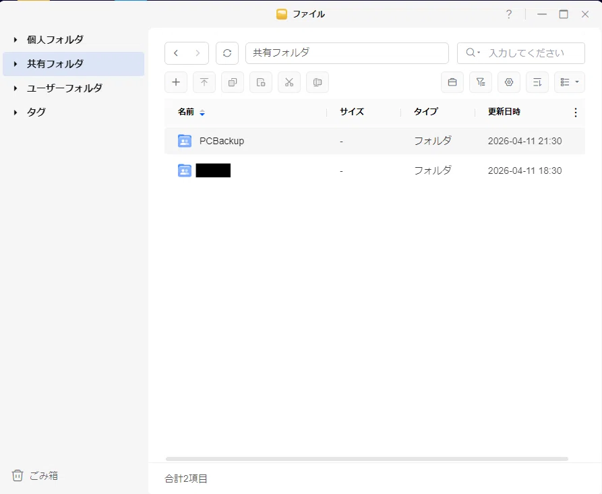Open the briefcase task icon
The image size is (602, 494).
coord(452,82)
